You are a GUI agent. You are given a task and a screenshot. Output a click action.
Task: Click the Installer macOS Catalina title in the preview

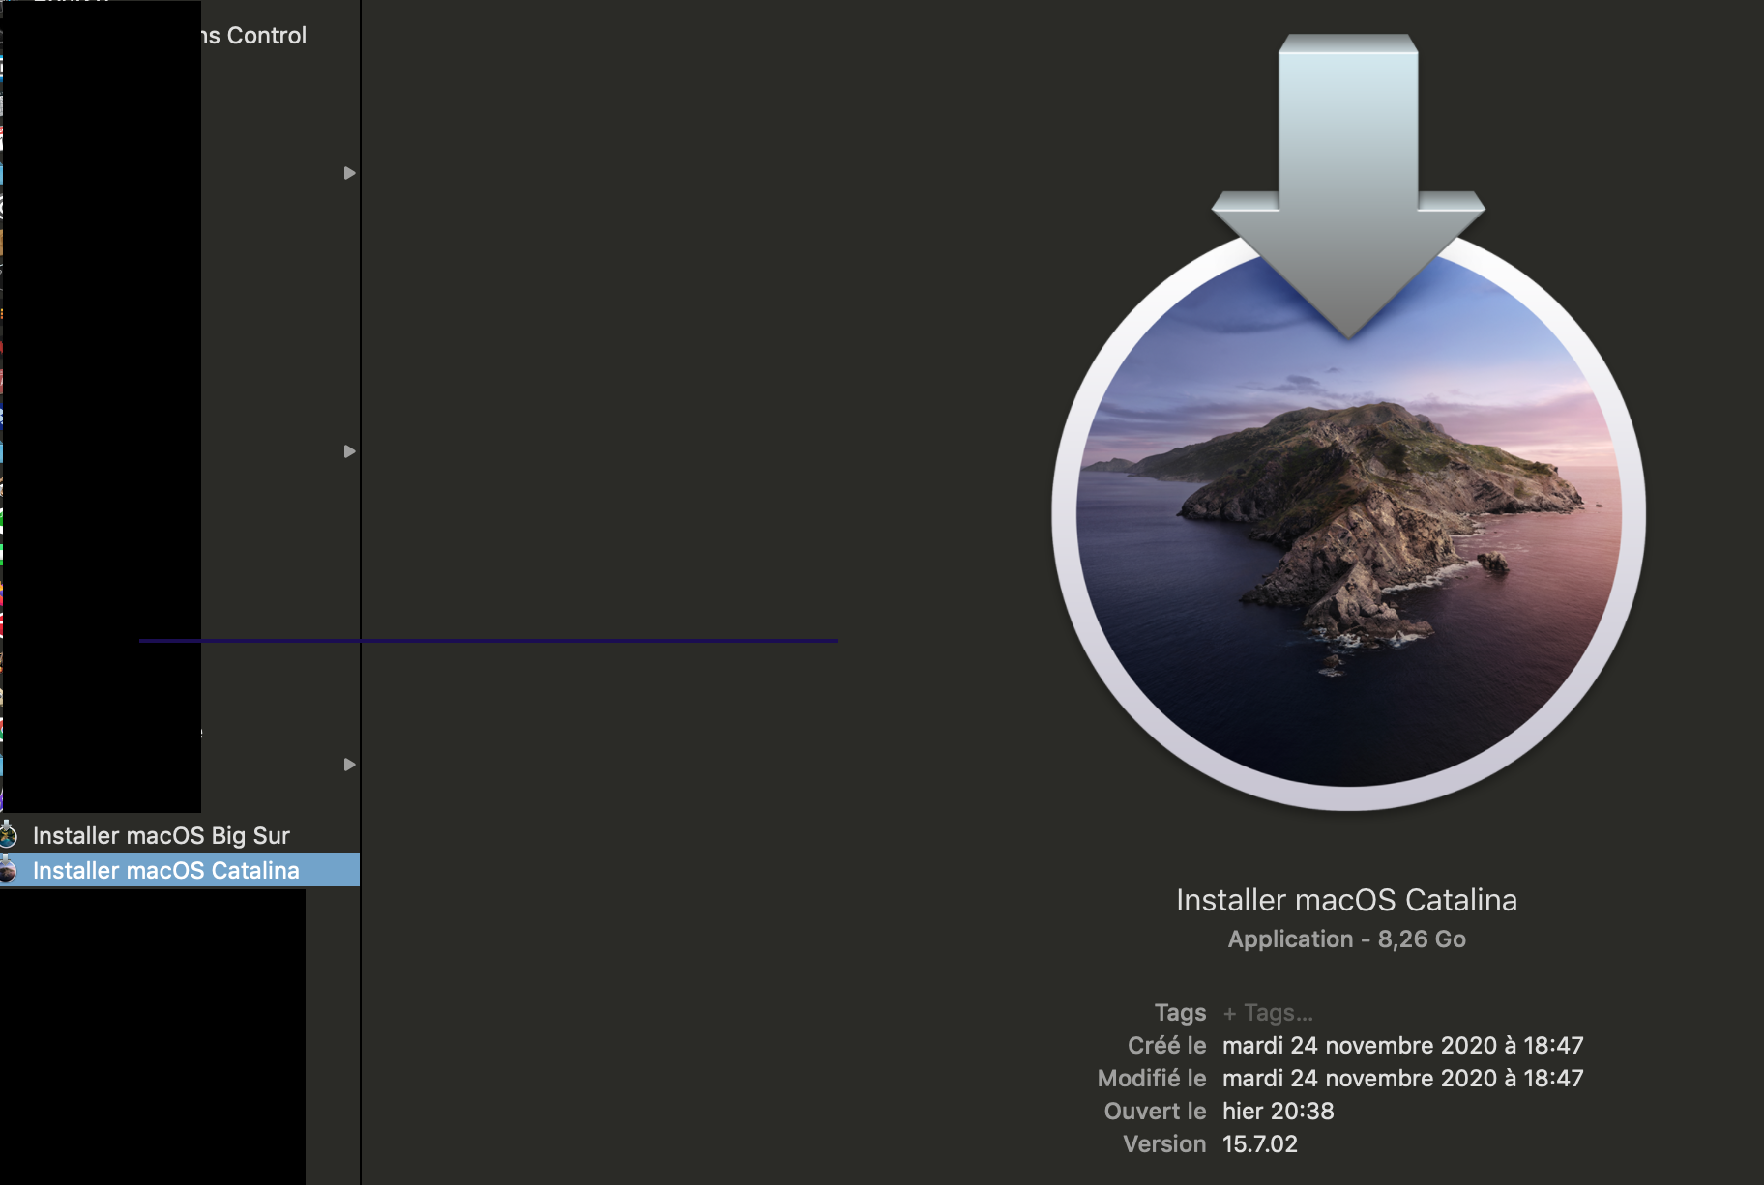click(1347, 900)
